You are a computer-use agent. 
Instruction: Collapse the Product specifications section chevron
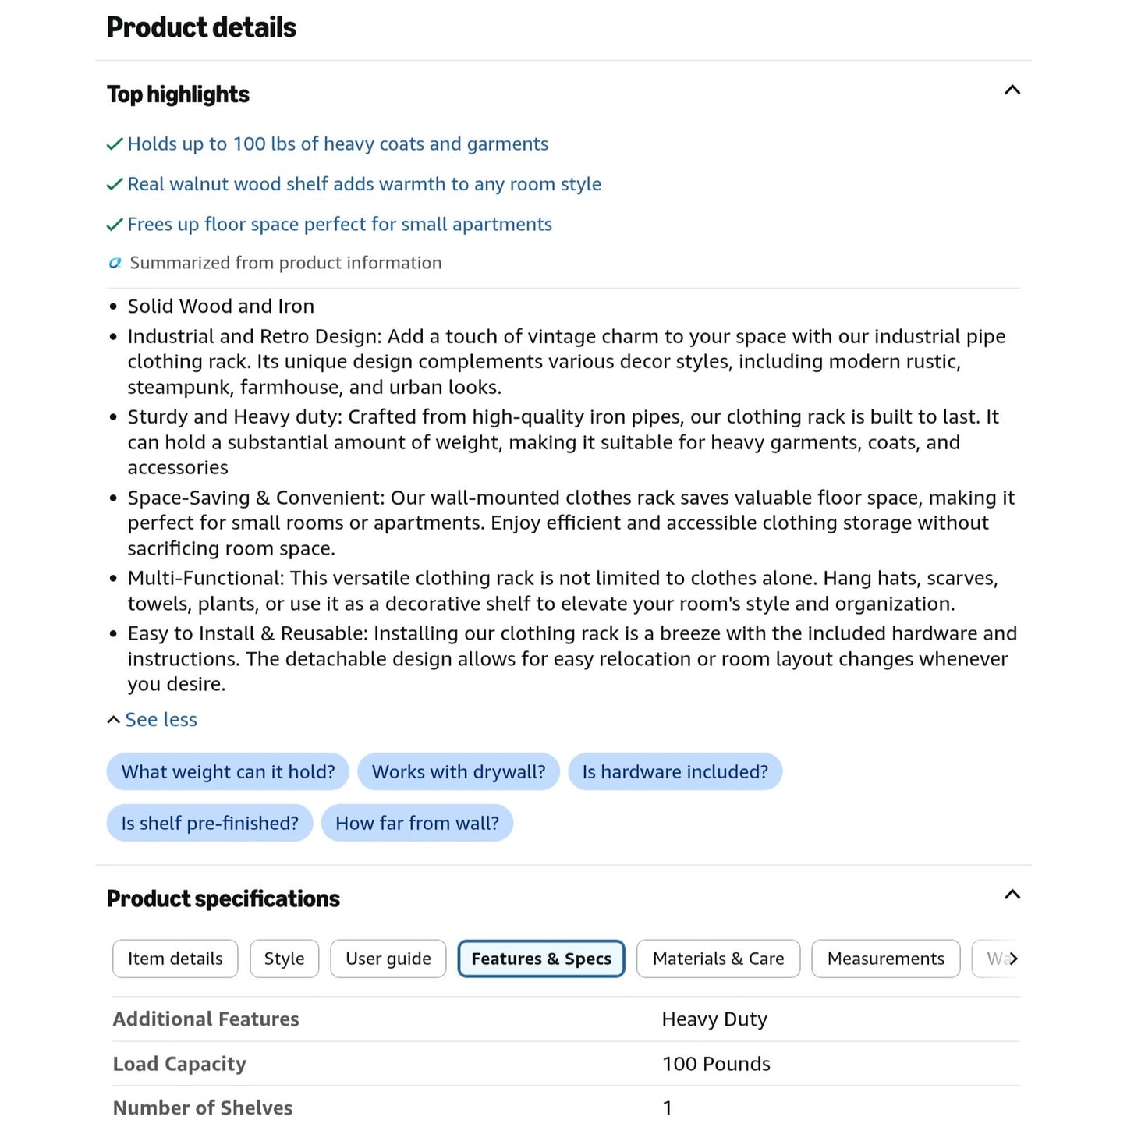coord(1012,895)
